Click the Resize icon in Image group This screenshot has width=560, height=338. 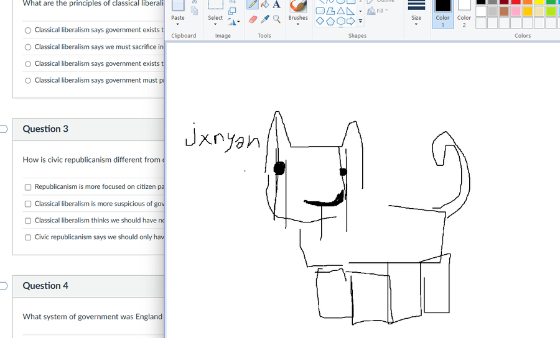click(232, 11)
